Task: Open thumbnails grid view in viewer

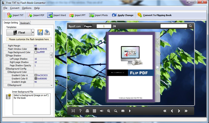Action: tap(94, 111)
